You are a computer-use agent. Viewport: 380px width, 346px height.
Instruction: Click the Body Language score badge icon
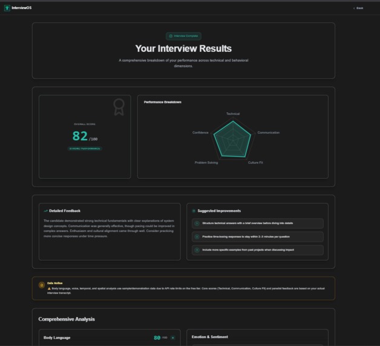tap(173, 338)
